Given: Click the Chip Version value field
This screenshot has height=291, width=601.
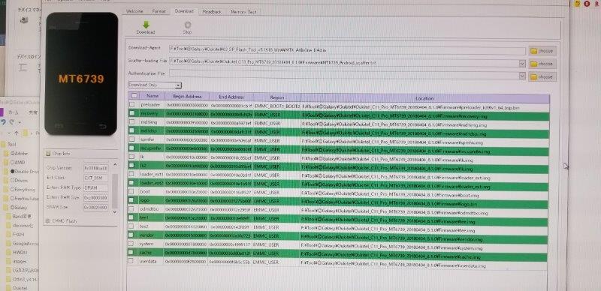Looking at the screenshot, I should point(96,168).
